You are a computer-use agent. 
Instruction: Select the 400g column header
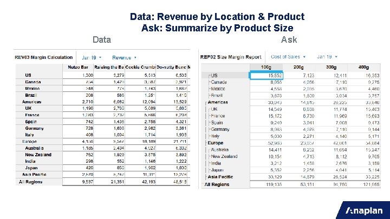(363, 67)
